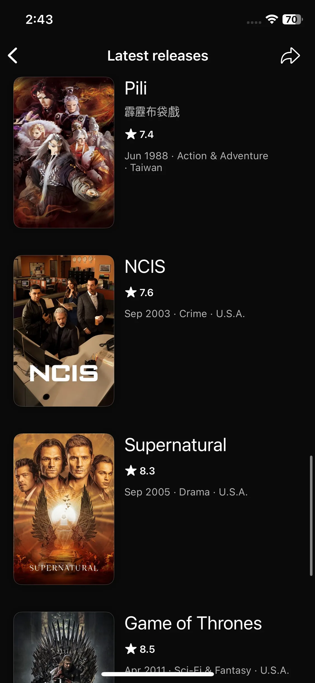This screenshot has height=683, width=315.
Task: Select the Pili title text
Action: [136, 88]
